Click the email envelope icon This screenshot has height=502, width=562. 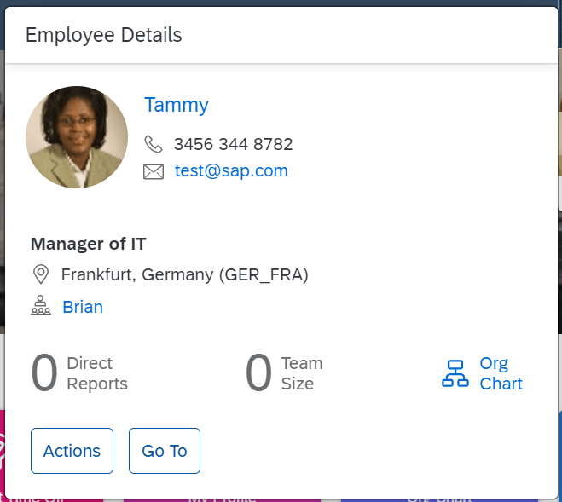tap(154, 171)
